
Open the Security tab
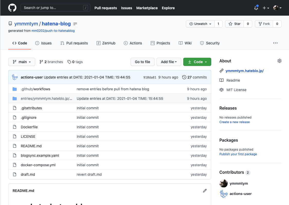[x=210, y=43]
